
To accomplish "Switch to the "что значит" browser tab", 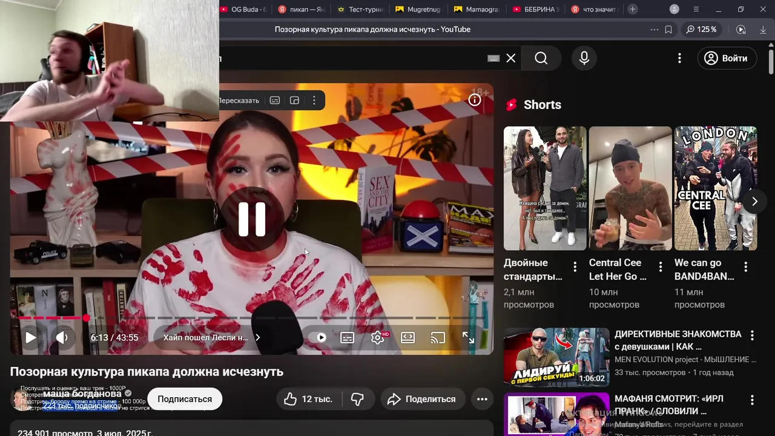I will pyautogui.click(x=594, y=9).
